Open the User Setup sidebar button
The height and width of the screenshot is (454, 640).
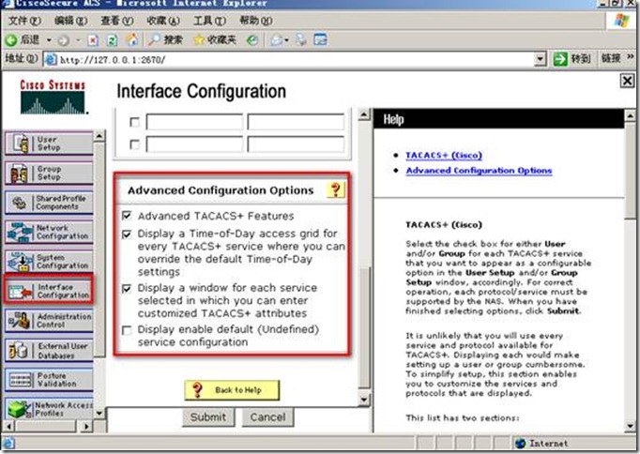click(49, 144)
